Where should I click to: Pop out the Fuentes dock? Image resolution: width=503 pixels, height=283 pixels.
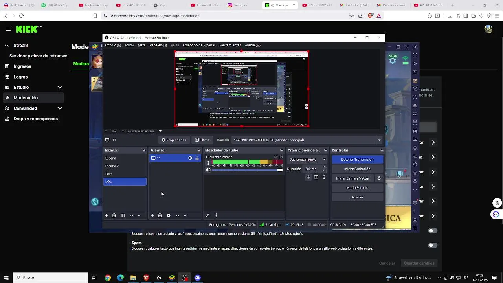coord(198,150)
